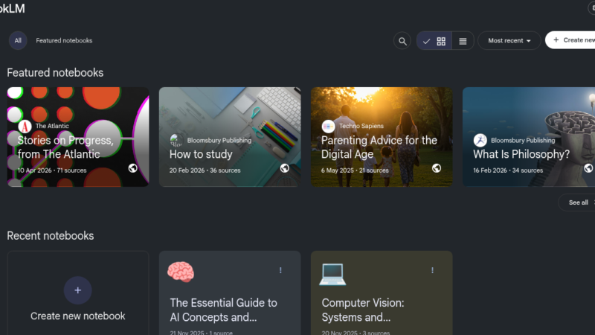Viewport: 595px width, 335px height.
Task: Open the Most recent sort dropdown
Action: pos(509,41)
